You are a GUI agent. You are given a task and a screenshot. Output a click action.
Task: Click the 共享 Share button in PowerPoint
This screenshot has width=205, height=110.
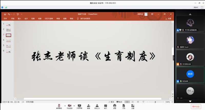tap(168, 19)
